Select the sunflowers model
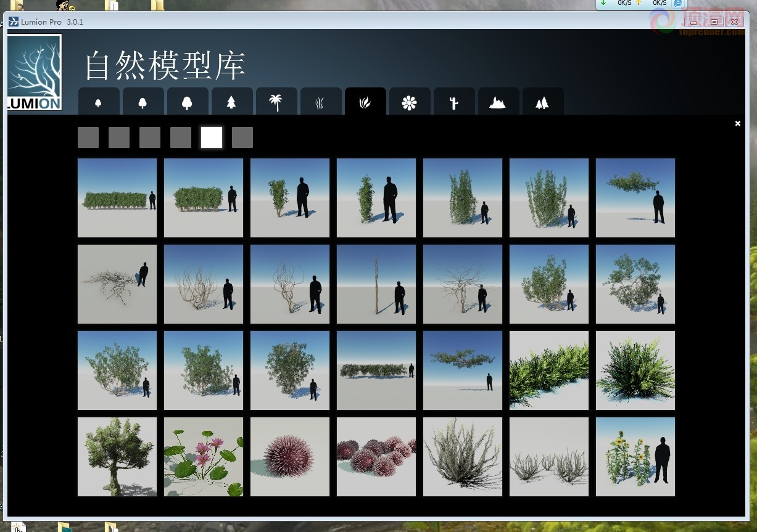Screen dimensions: 757x532 [635, 457]
